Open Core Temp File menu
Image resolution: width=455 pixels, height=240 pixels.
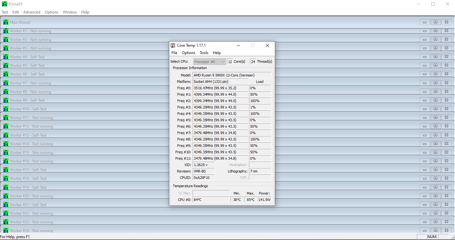(174, 53)
